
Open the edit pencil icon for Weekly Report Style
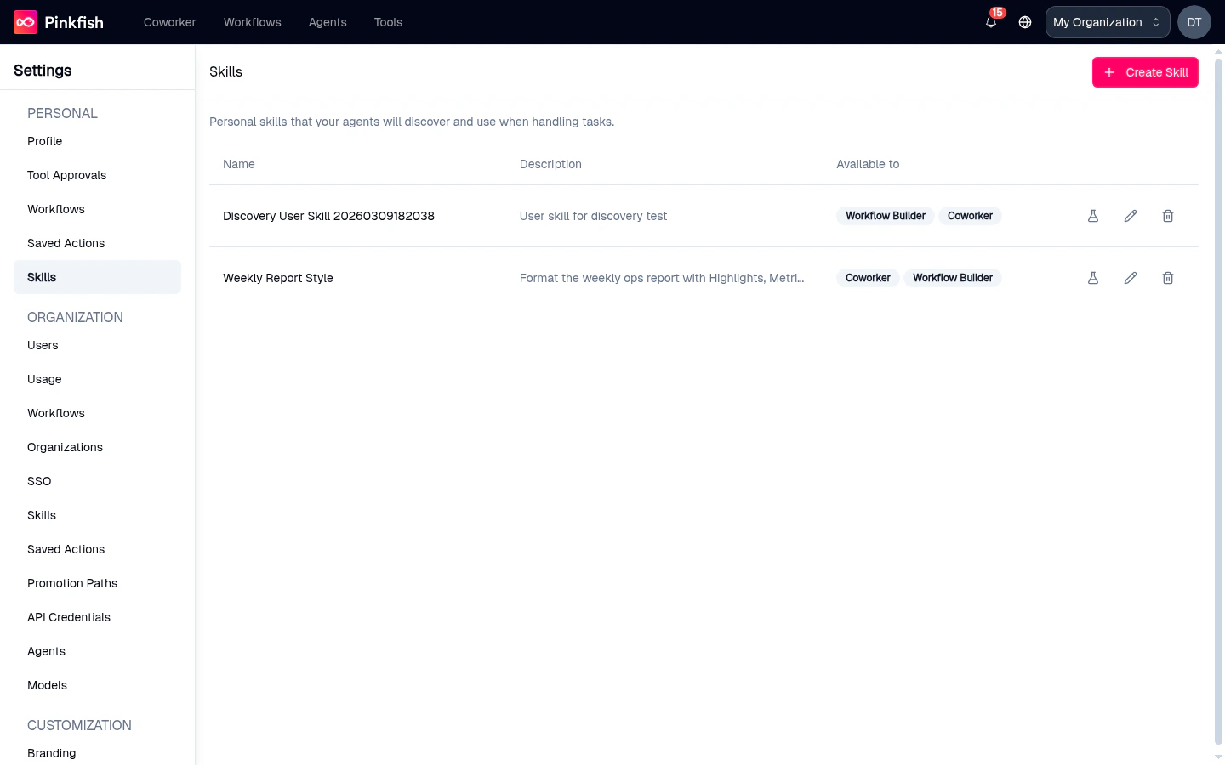click(1131, 278)
